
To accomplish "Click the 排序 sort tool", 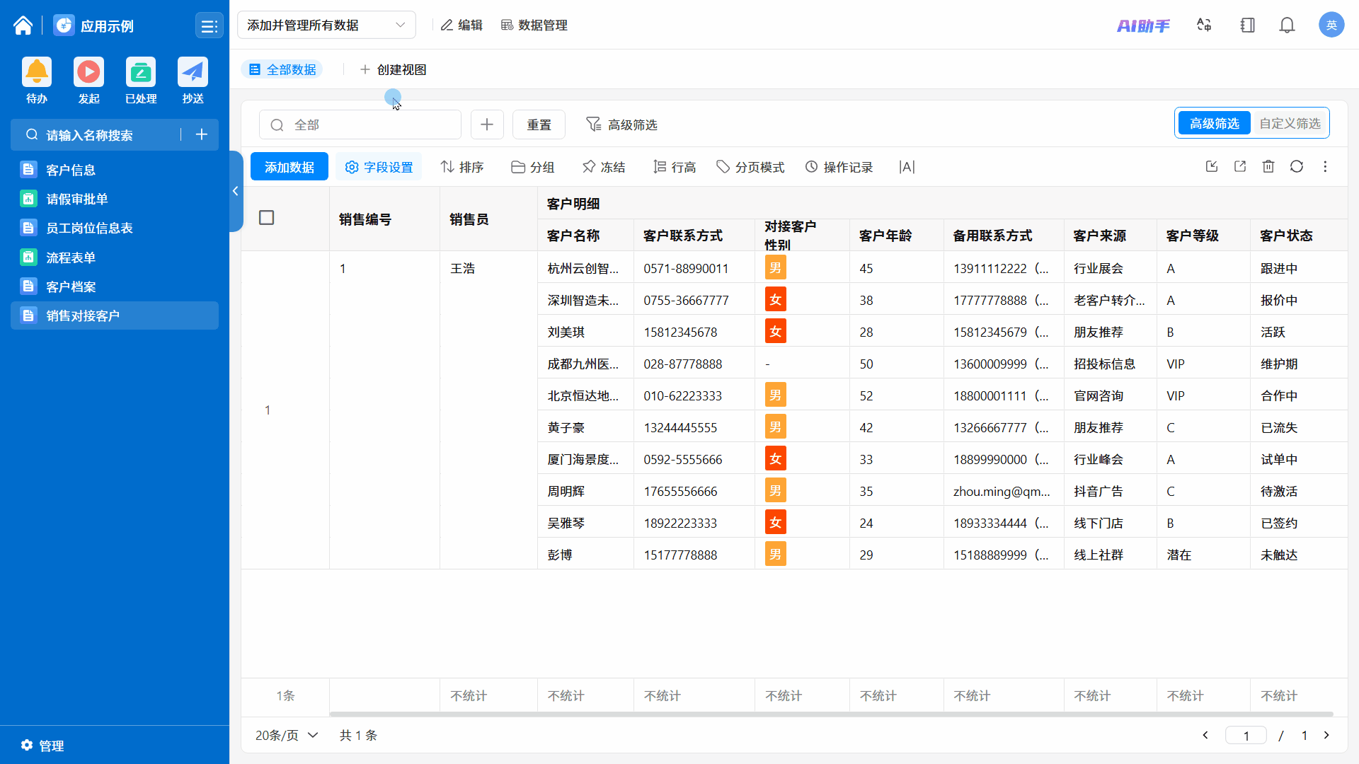I will (461, 167).
